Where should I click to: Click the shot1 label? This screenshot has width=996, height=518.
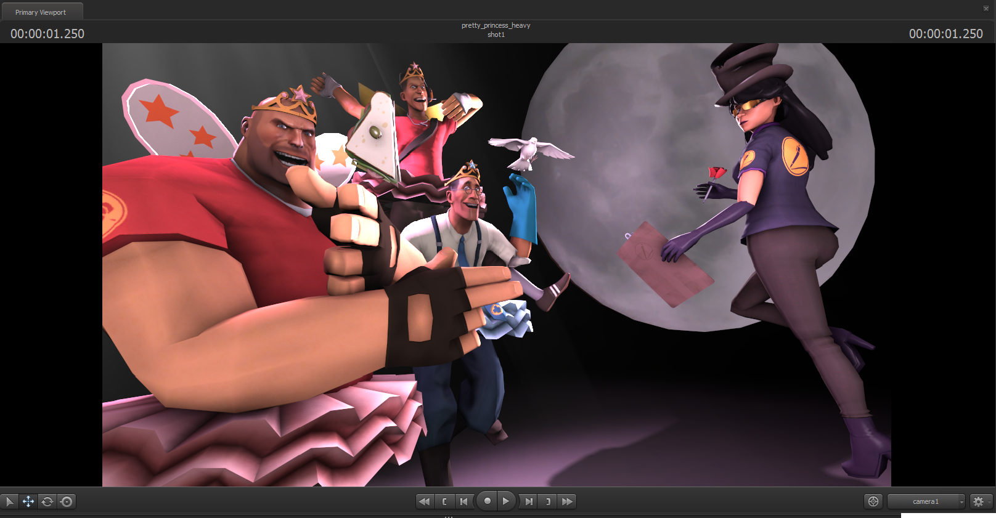496,34
